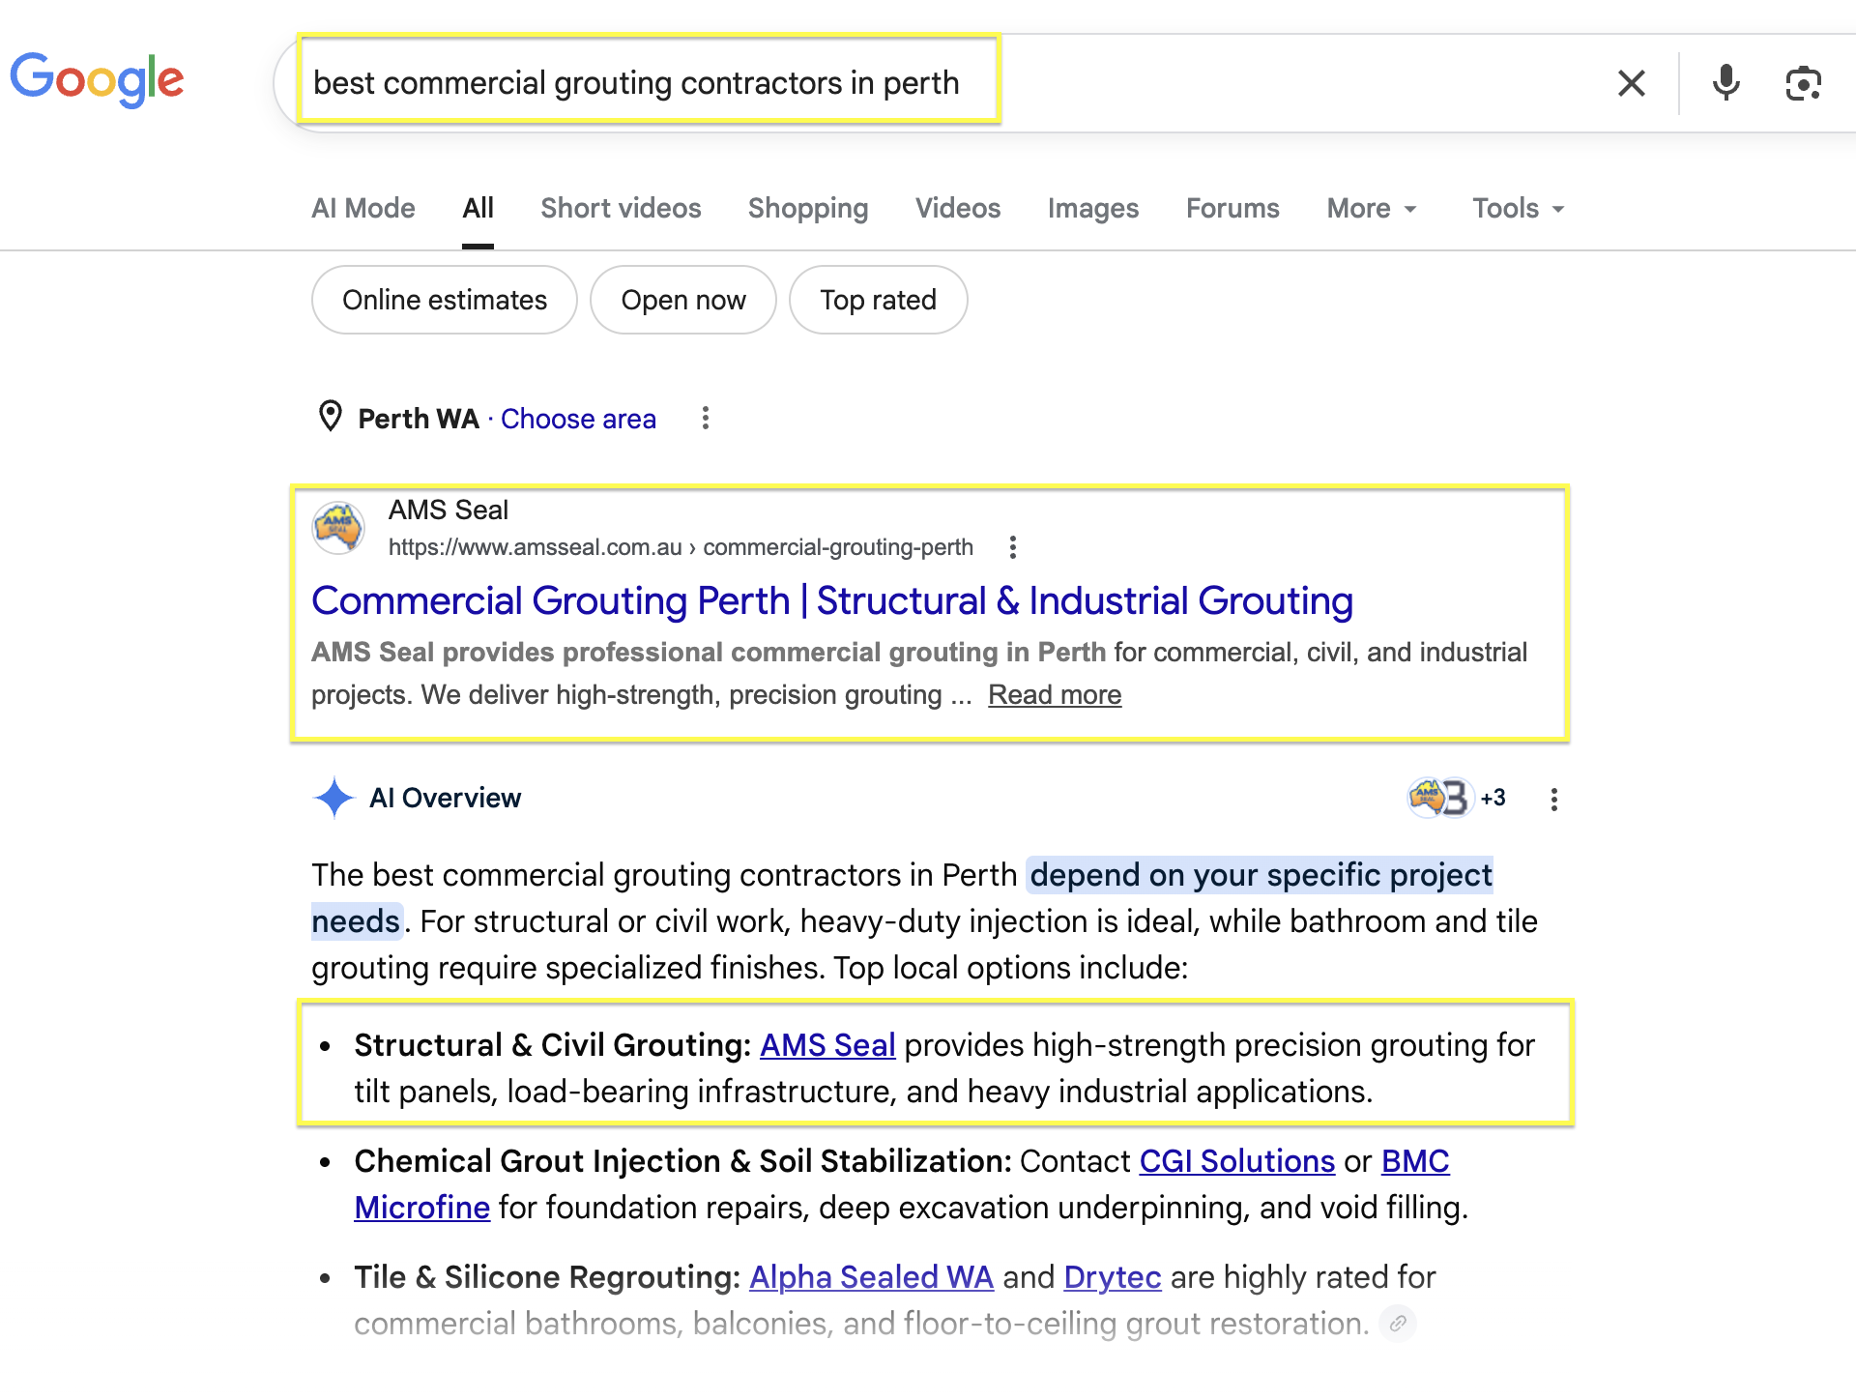This screenshot has height=1400, width=1856.
Task: Clear the search query with X
Action: point(1632,83)
